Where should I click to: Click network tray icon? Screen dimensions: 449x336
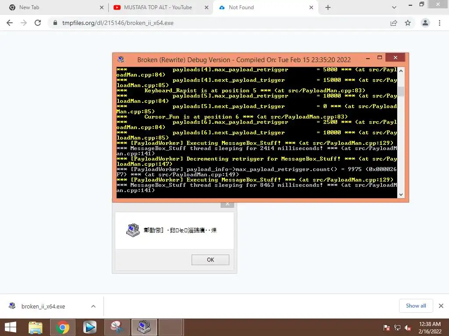397,328
